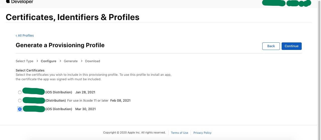Click the Generate step label
Viewport: 321px width, 140px height.
[71, 61]
